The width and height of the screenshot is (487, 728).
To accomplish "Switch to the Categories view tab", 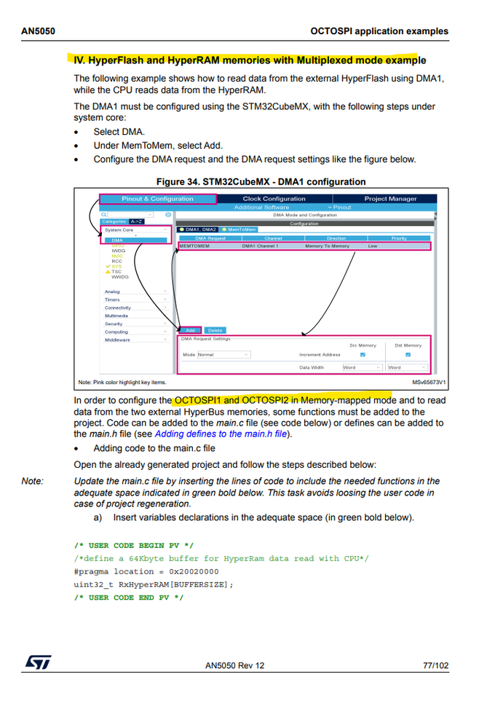I will coord(114,222).
